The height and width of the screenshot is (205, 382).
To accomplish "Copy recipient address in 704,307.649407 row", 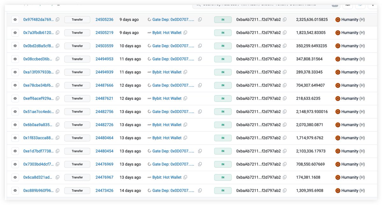I will [285, 85].
